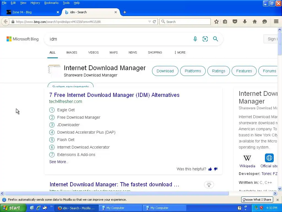The width and height of the screenshot is (282, 212).
Task: Click the Bing search box containing idm
Action: (119, 39)
